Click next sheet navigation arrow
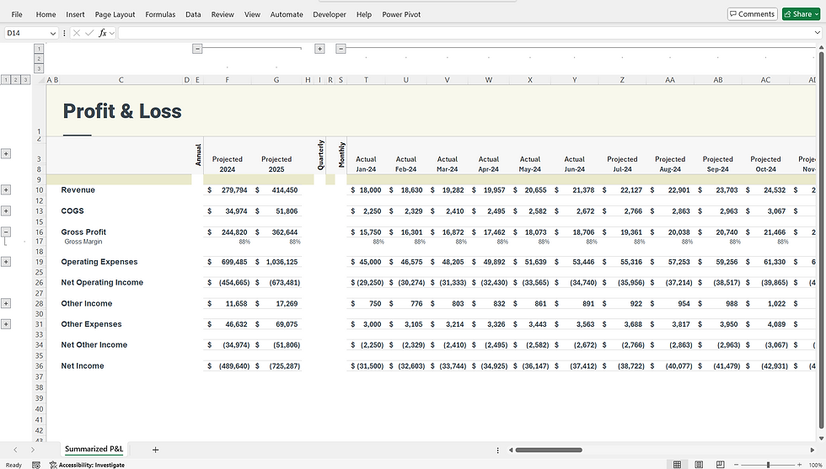 33,450
